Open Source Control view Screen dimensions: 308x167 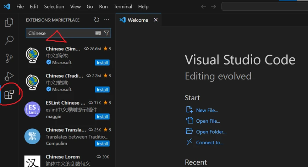tap(9, 58)
